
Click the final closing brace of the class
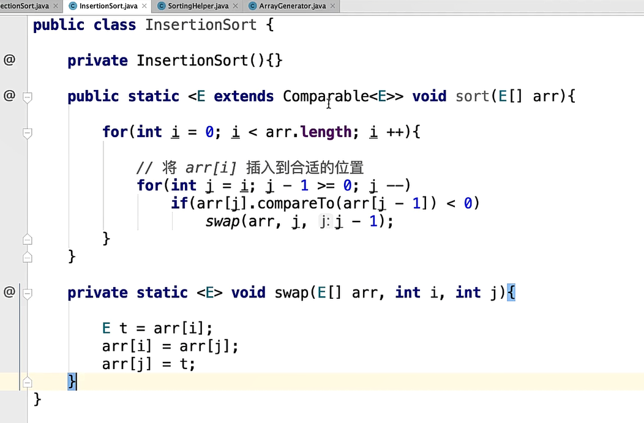37,399
